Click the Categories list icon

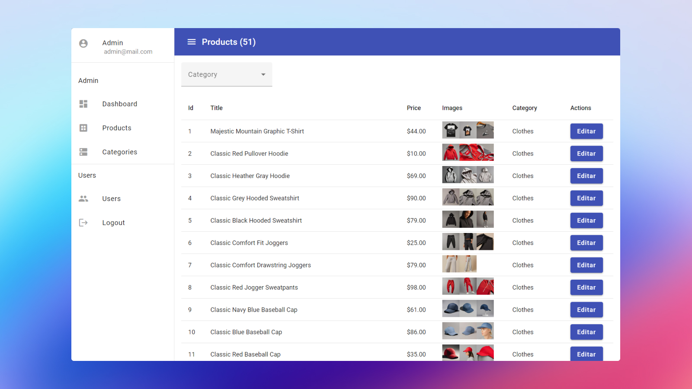[x=83, y=152]
